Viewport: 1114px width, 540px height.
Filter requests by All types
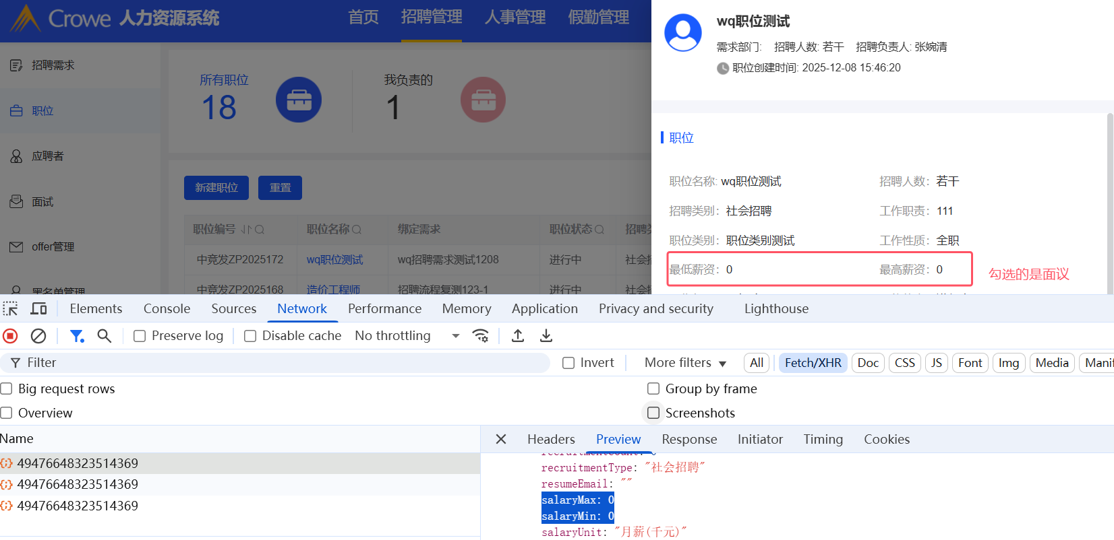pyautogui.click(x=757, y=363)
